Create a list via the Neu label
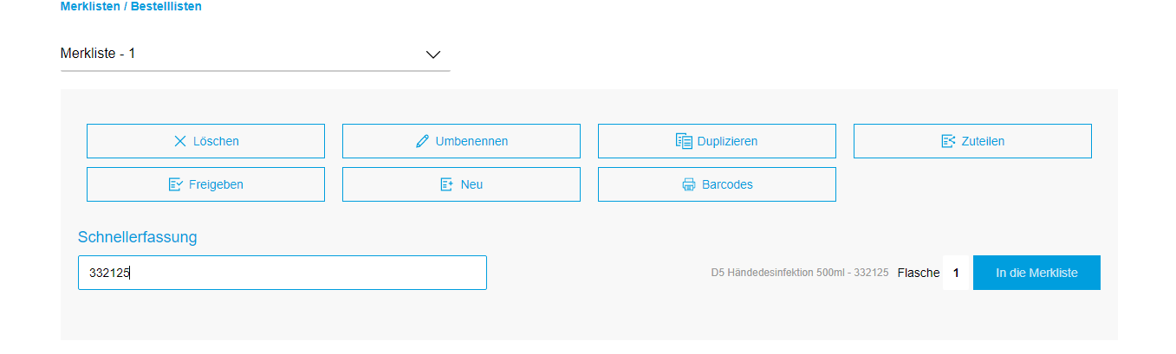 (472, 184)
